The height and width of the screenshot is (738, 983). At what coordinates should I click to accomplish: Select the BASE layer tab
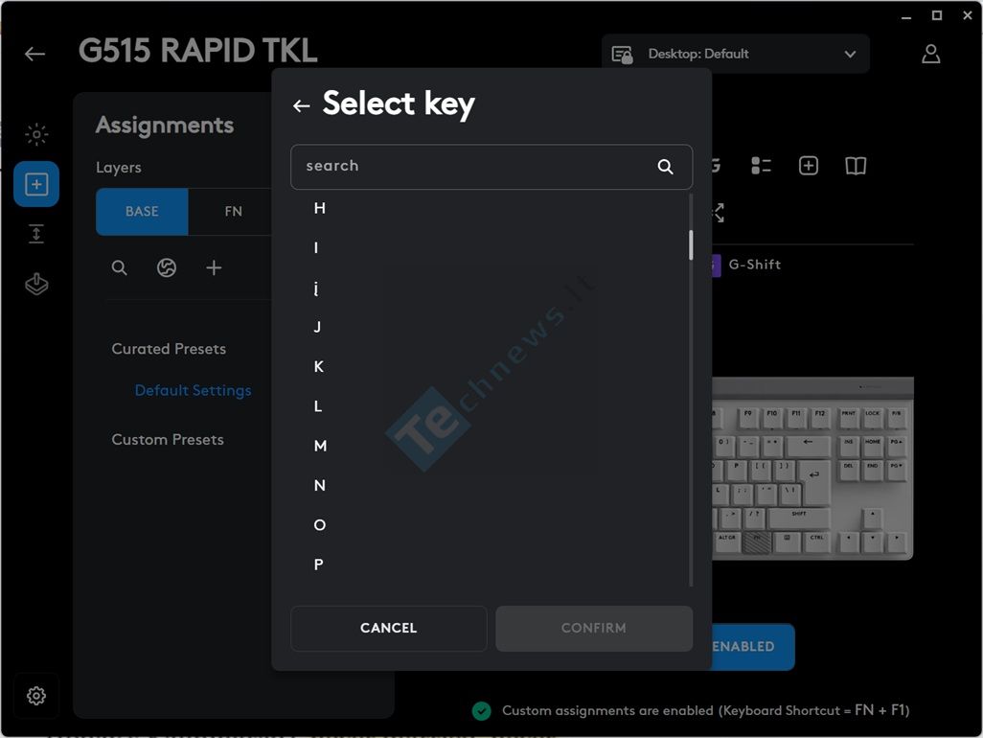click(x=142, y=212)
